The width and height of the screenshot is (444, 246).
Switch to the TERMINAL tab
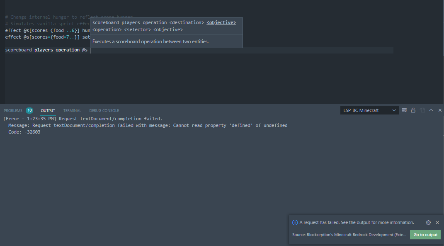[x=72, y=110]
